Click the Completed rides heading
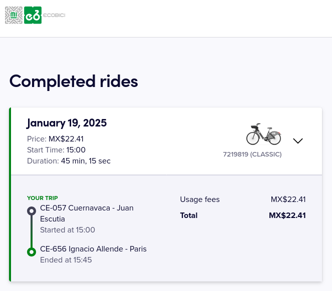 coord(74,81)
